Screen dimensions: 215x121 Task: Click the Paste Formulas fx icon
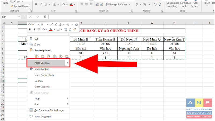pos(49,56)
